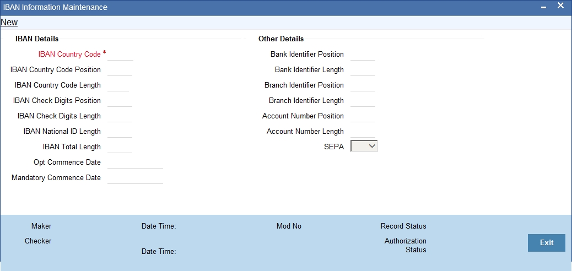This screenshot has width=572, height=271.
Task: Click the Authorization Status label
Action: pyautogui.click(x=405, y=246)
